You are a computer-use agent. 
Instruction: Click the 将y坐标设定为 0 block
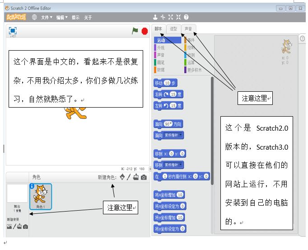pyautogui.click(x=170, y=229)
